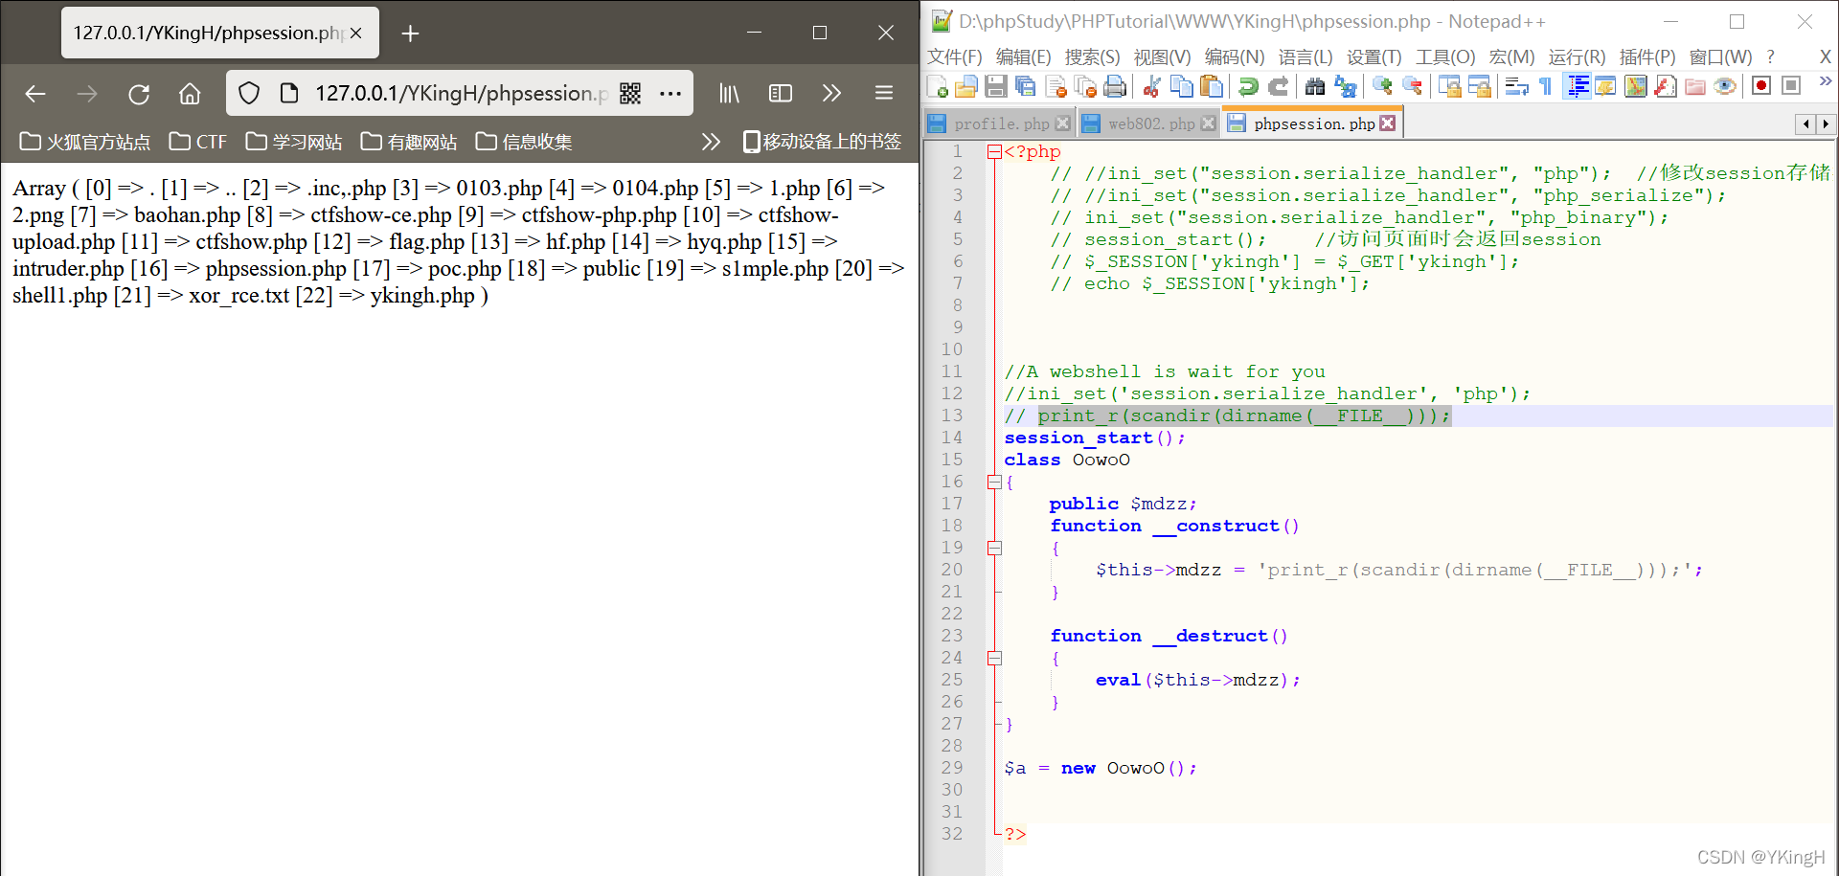This screenshot has height=876, width=1839.
Task: Open Folder as Workspace icon
Action: click(x=1694, y=87)
